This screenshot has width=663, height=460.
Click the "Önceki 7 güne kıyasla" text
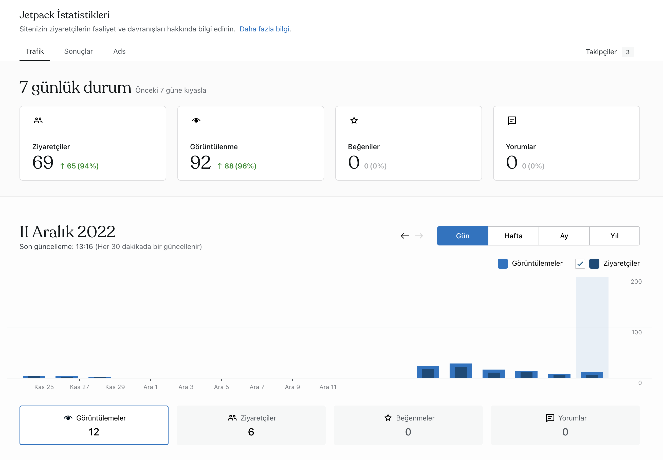point(171,90)
